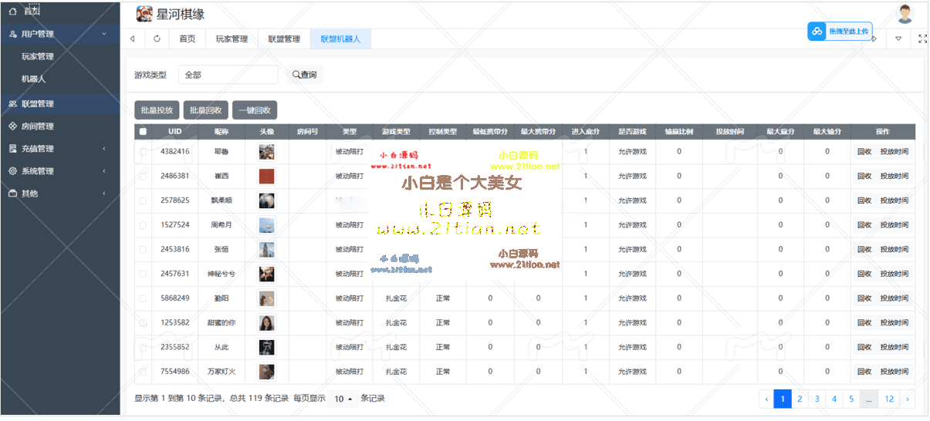The width and height of the screenshot is (930, 421).
Task: Open the page size dropdown showing 10
Action: click(343, 399)
